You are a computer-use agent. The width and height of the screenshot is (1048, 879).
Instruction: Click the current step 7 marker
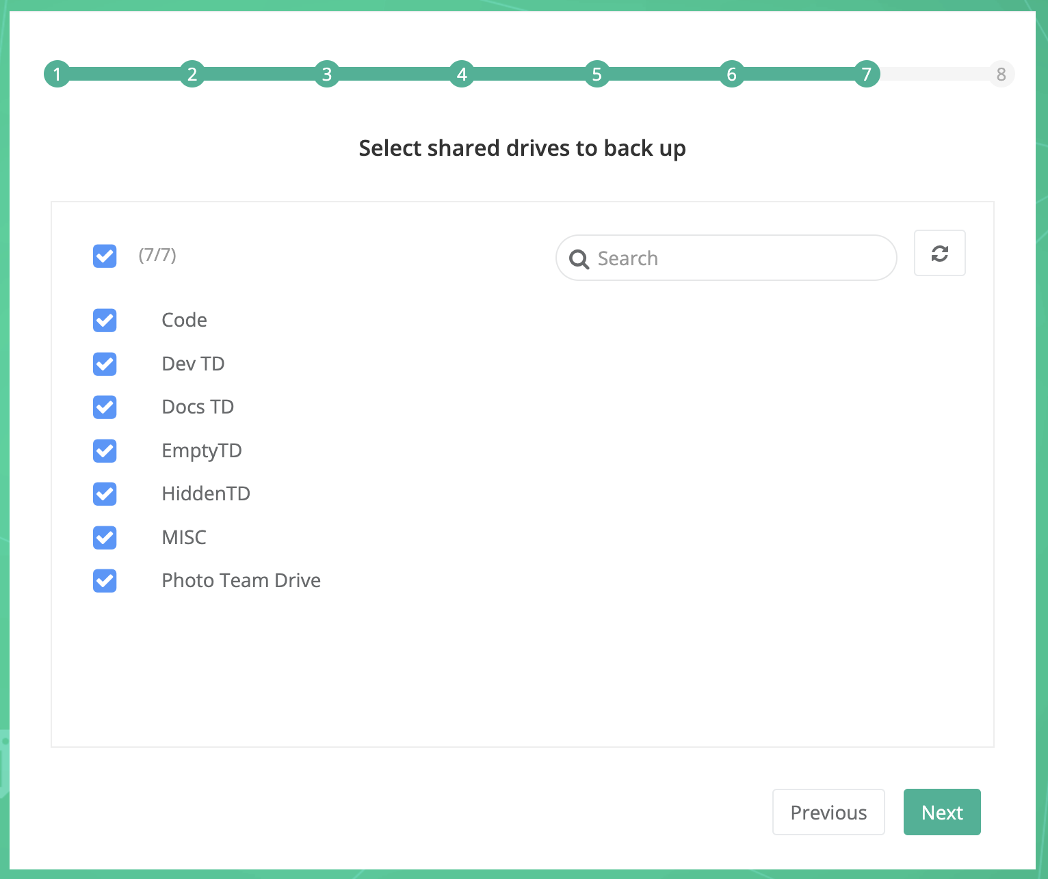tap(866, 74)
